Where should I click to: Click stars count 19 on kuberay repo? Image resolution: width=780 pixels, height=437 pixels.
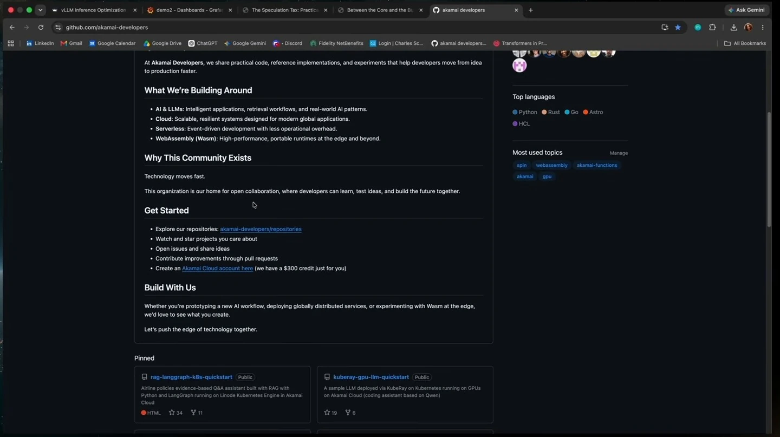tap(330, 413)
